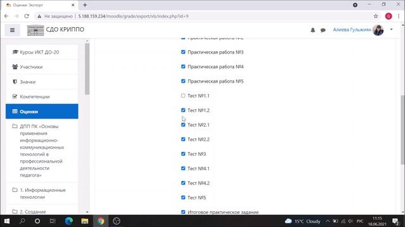405x227 pixels.
Task: Uncheck Тест №3 checkbox
Action: click(x=183, y=154)
